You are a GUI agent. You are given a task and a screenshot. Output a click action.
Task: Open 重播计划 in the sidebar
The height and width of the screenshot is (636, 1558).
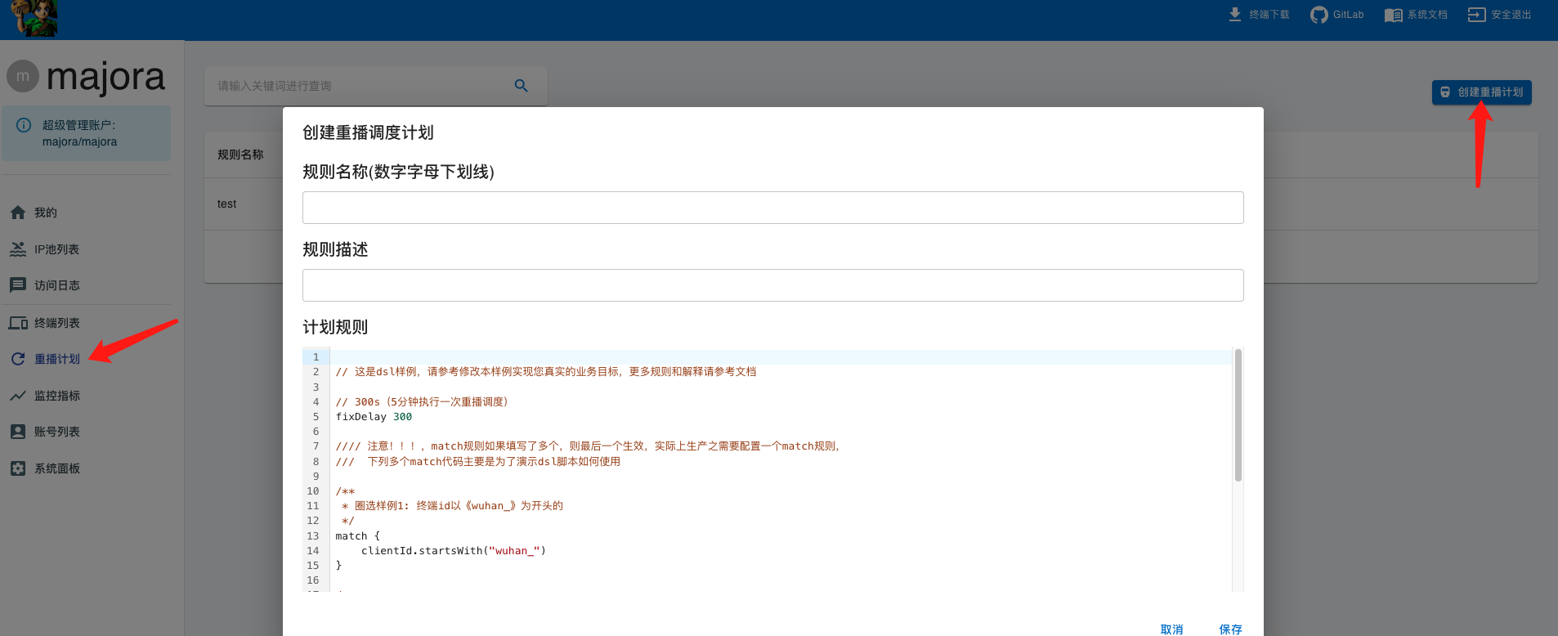coord(56,359)
